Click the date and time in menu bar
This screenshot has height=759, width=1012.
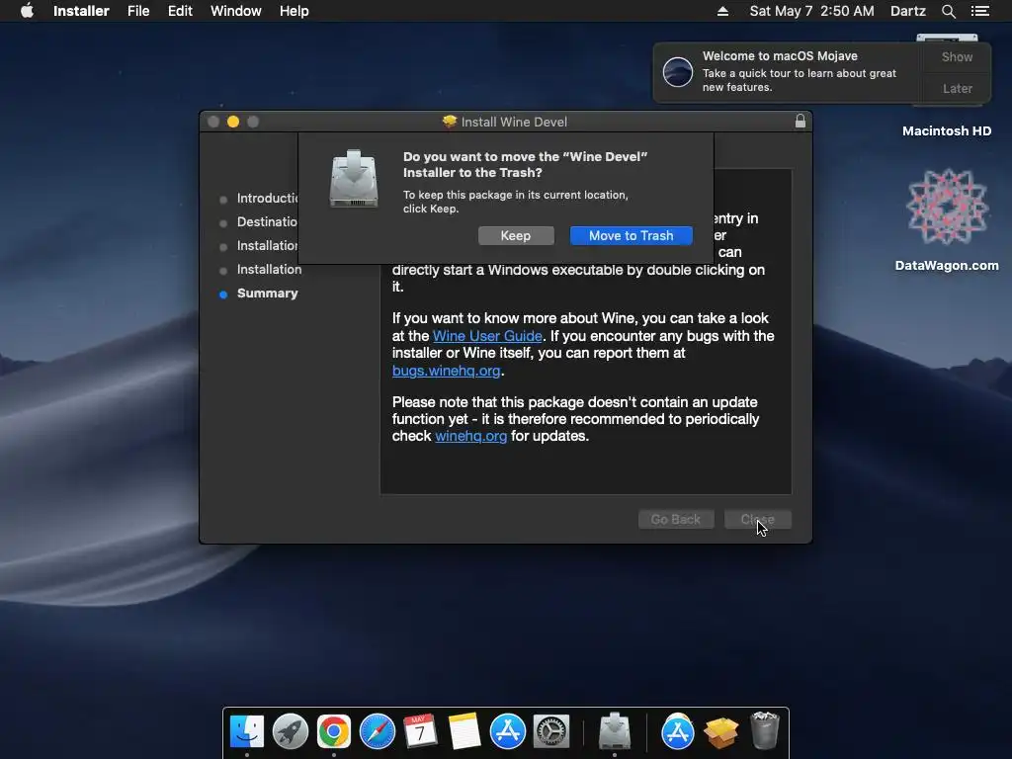[x=812, y=11]
